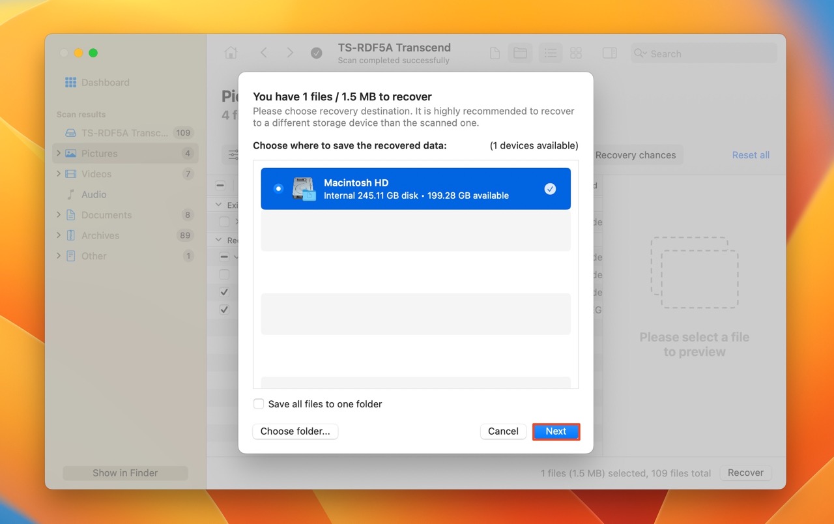Select the Macintosh HD radio button
Image resolution: width=834 pixels, height=524 pixels.
point(279,188)
